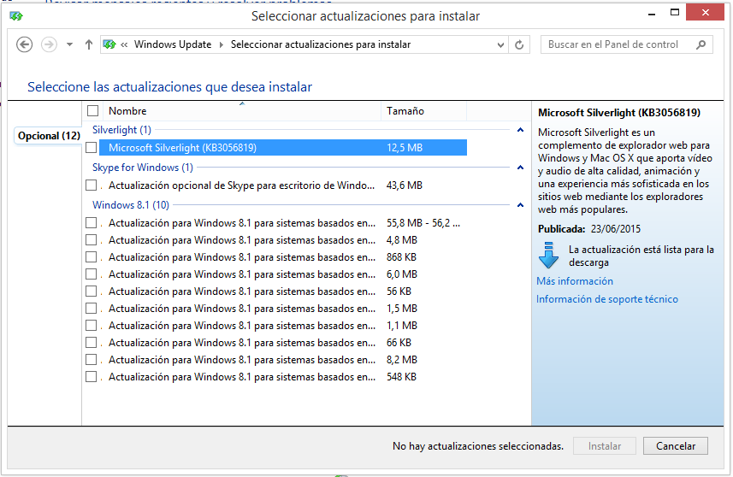Check the 548 KB update checkbox
Image resolution: width=733 pixels, height=477 pixels.
92,377
